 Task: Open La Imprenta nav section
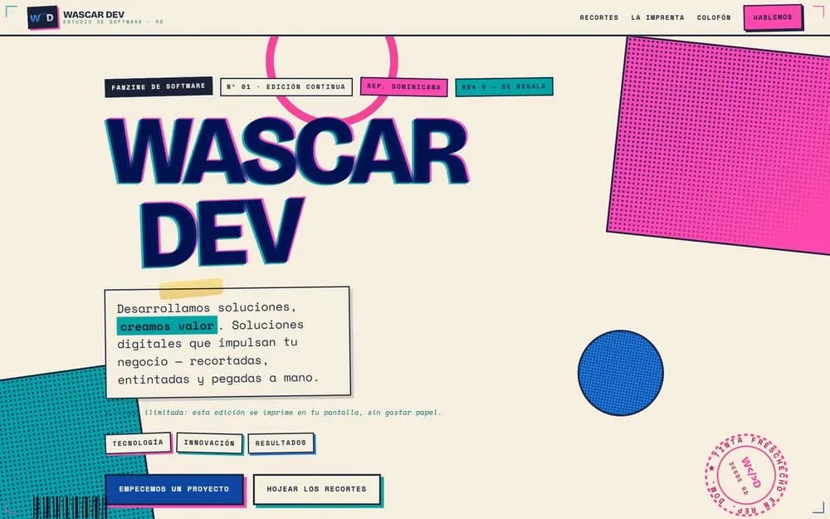coord(657,17)
